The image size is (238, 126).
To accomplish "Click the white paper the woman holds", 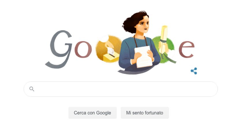I will click(x=143, y=56).
